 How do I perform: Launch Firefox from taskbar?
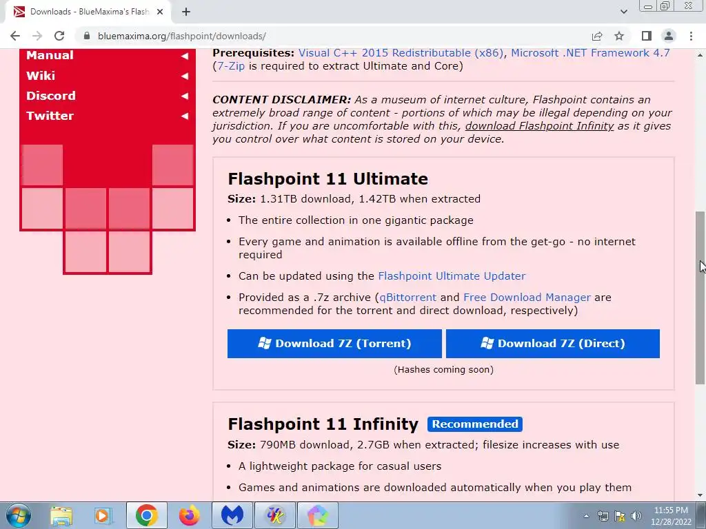click(x=189, y=515)
